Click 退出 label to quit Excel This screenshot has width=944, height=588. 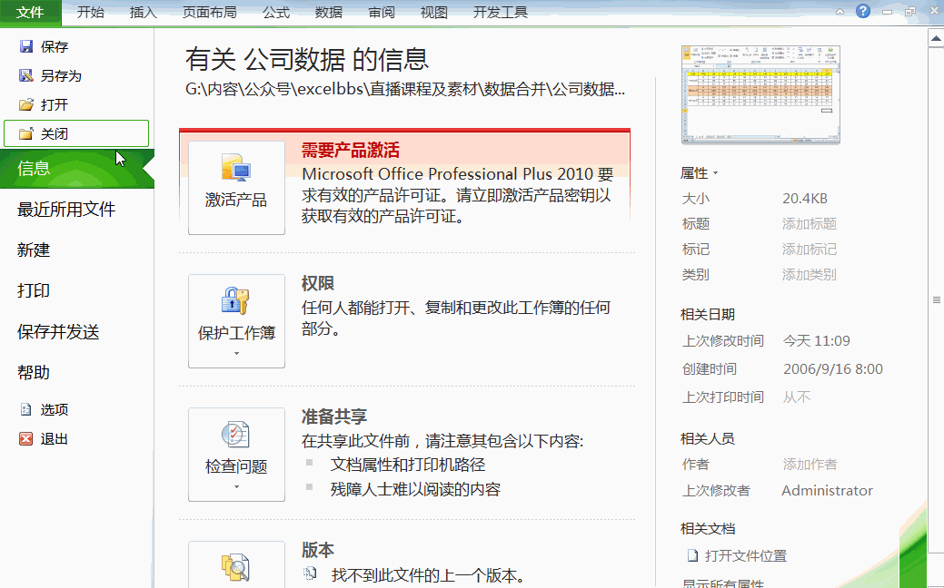(55, 439)
